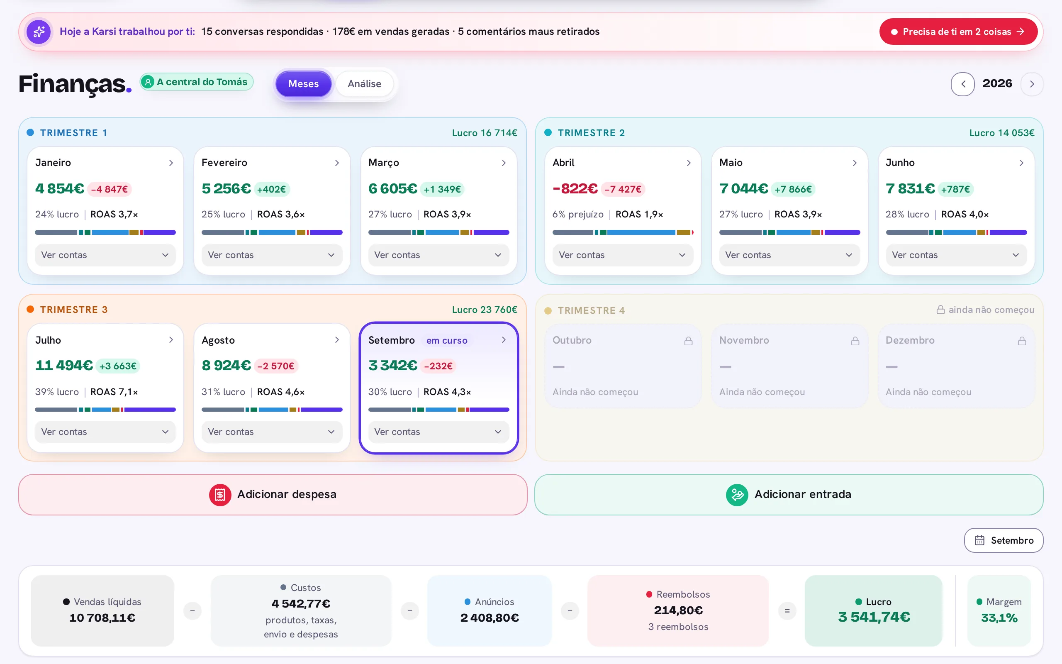
Task: Open Janeiro details chevron
Action: (x=171, y=163)
